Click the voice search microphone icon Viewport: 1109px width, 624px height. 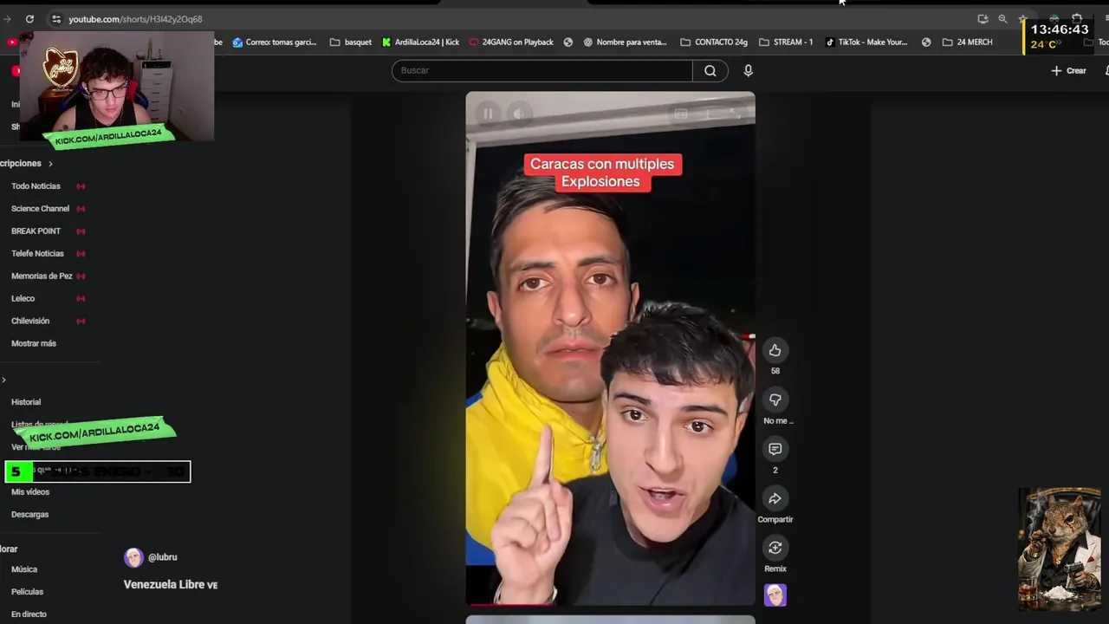(x=749, y=70)
